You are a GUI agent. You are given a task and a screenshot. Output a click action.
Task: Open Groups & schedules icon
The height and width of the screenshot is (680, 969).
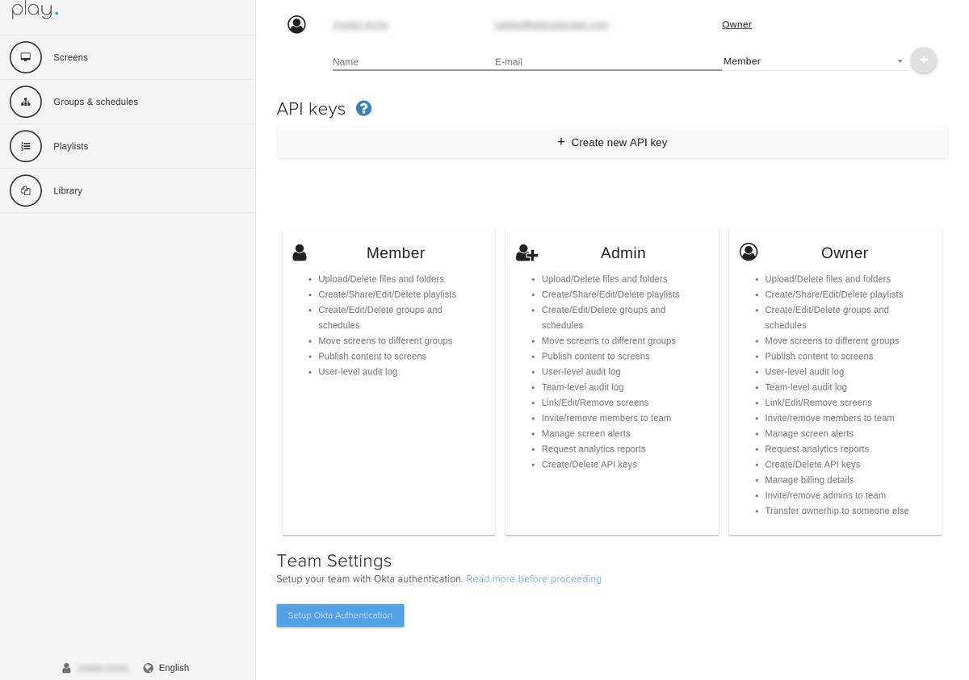tap(26, 102)
